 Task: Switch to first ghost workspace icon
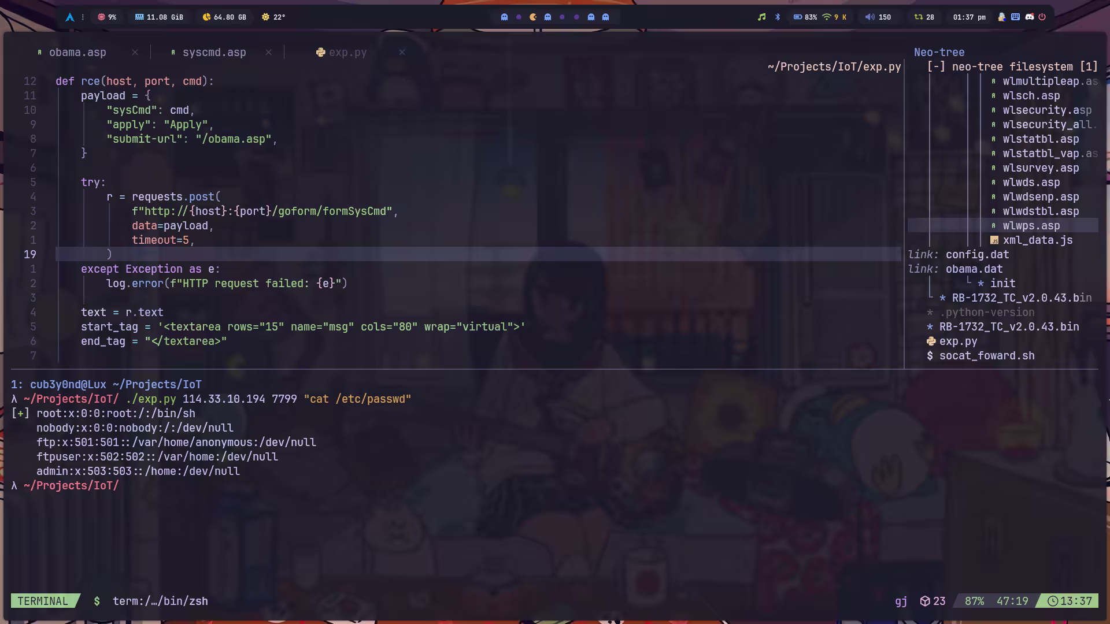[504, 17]
